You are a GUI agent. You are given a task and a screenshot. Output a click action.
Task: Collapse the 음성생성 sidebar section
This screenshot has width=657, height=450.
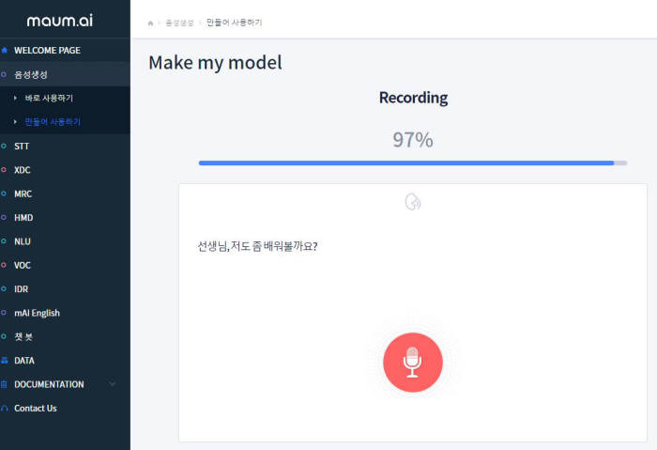point(65,74)
